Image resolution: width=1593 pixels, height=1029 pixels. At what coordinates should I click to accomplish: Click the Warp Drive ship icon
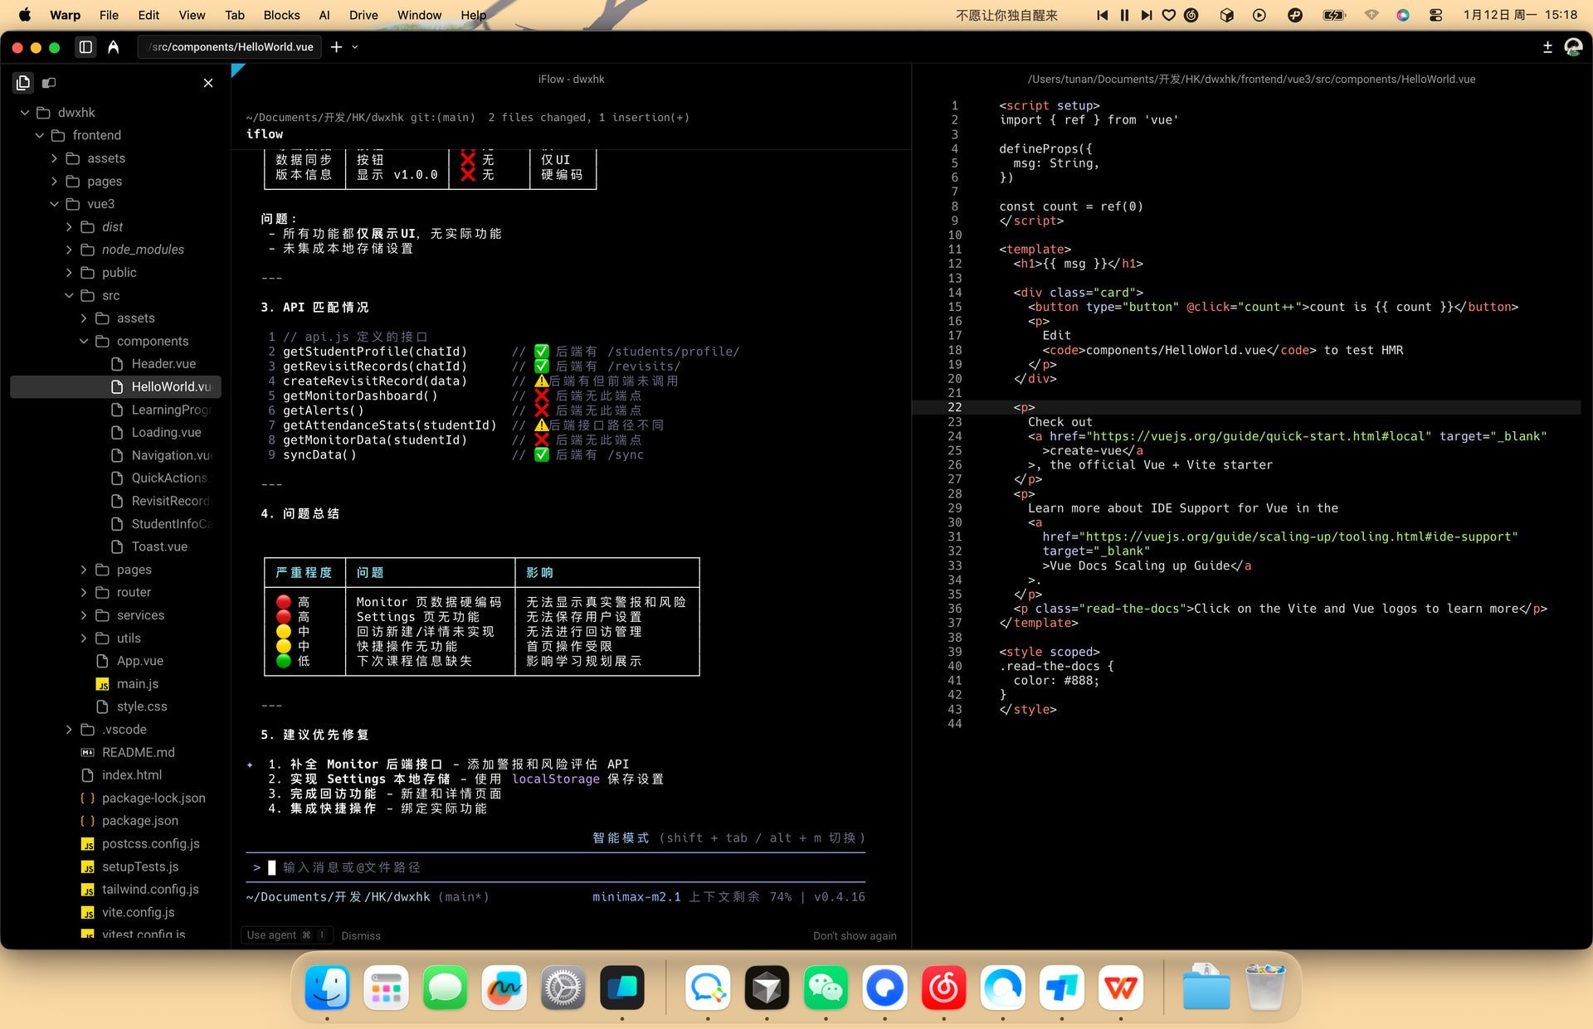point(114,47)
